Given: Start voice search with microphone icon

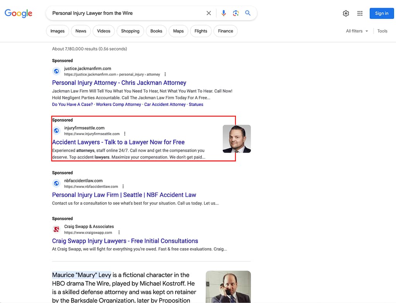Looking at the screenshot, I should [224, 13].
